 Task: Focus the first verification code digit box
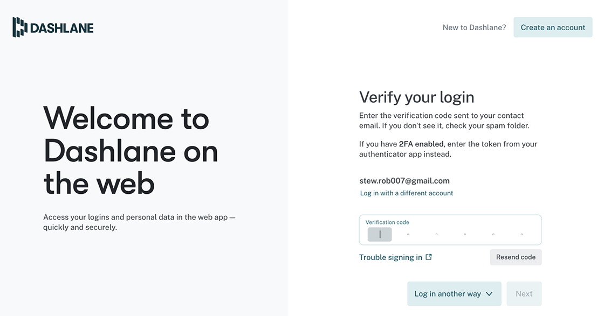coord(380,234)
